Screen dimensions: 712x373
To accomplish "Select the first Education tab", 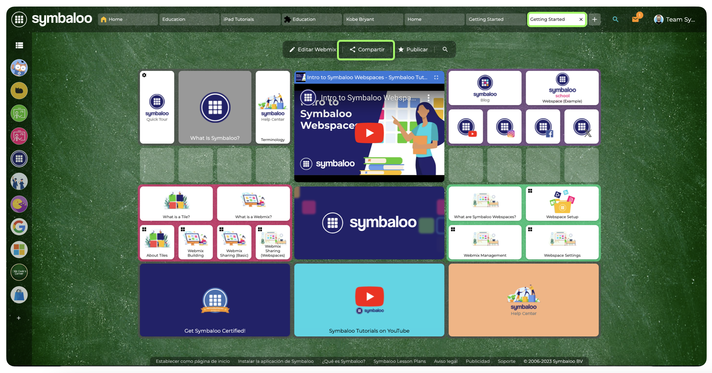I will 189,19.
